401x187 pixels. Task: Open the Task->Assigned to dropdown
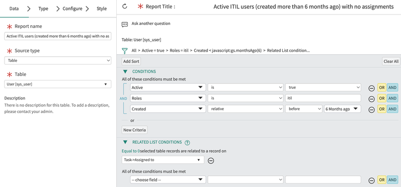163,160
